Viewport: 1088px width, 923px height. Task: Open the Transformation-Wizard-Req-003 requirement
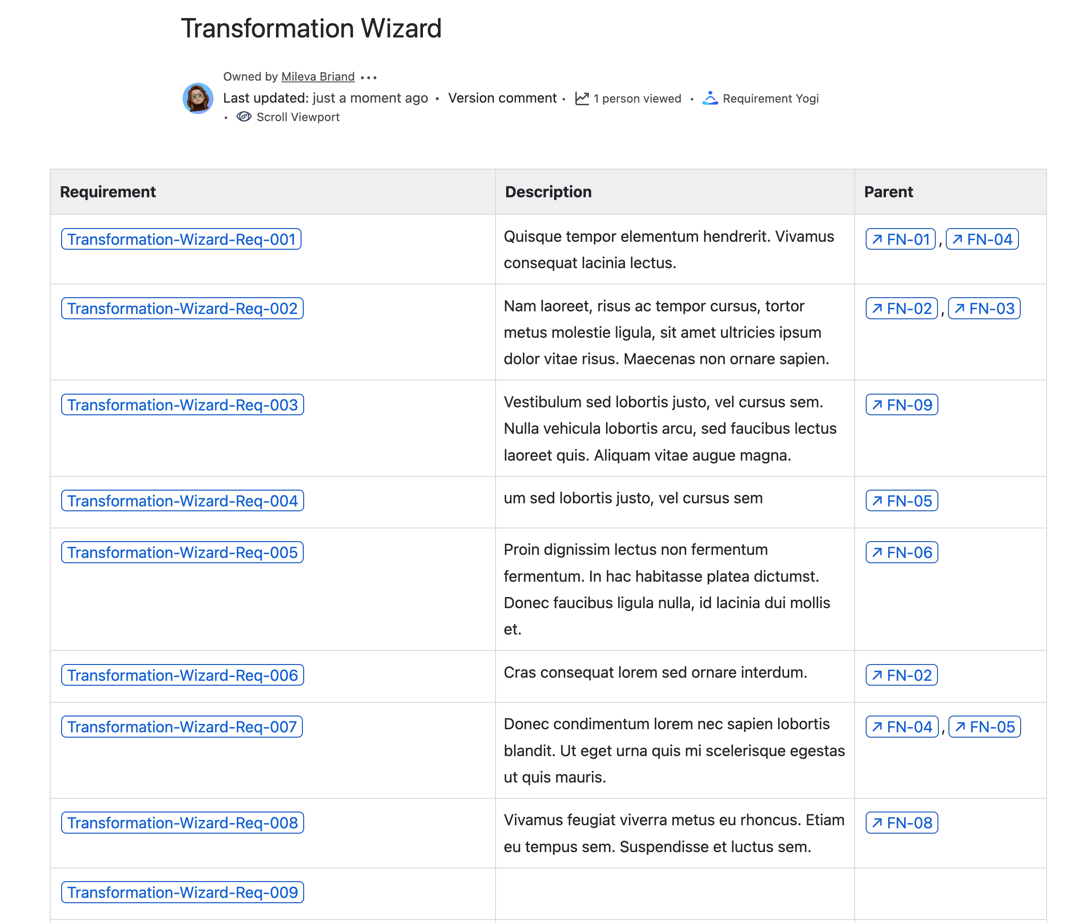click(x=182, y=404)
